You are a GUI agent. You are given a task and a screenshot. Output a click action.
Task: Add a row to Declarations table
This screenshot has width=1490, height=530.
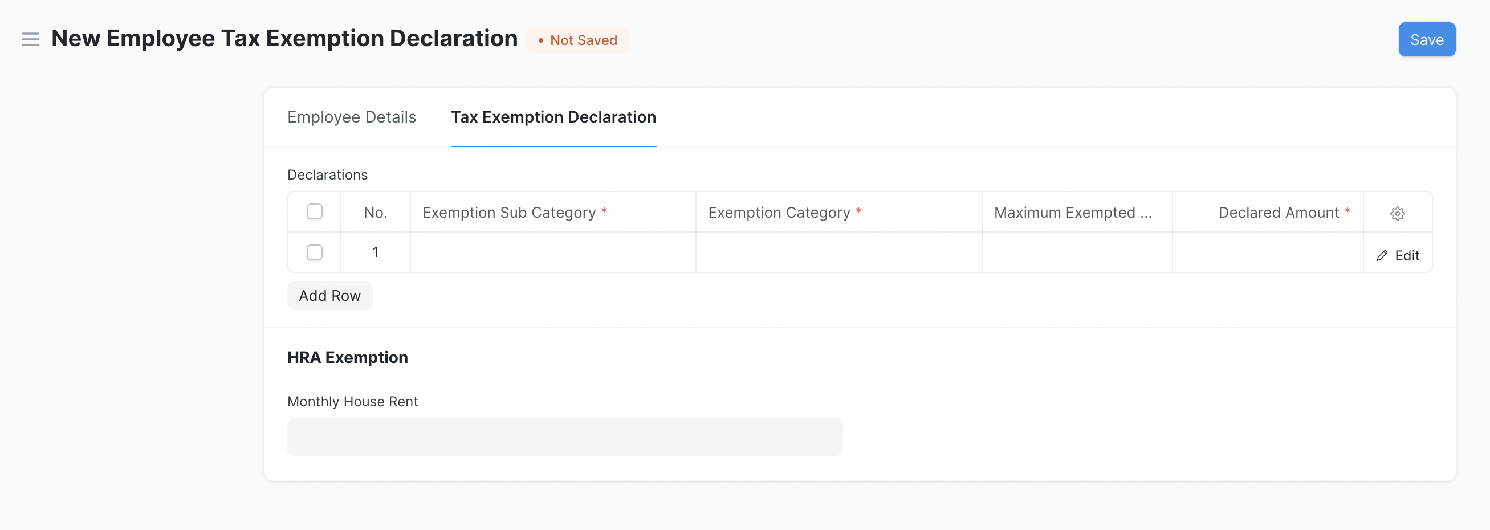click(x=329, y=296)
